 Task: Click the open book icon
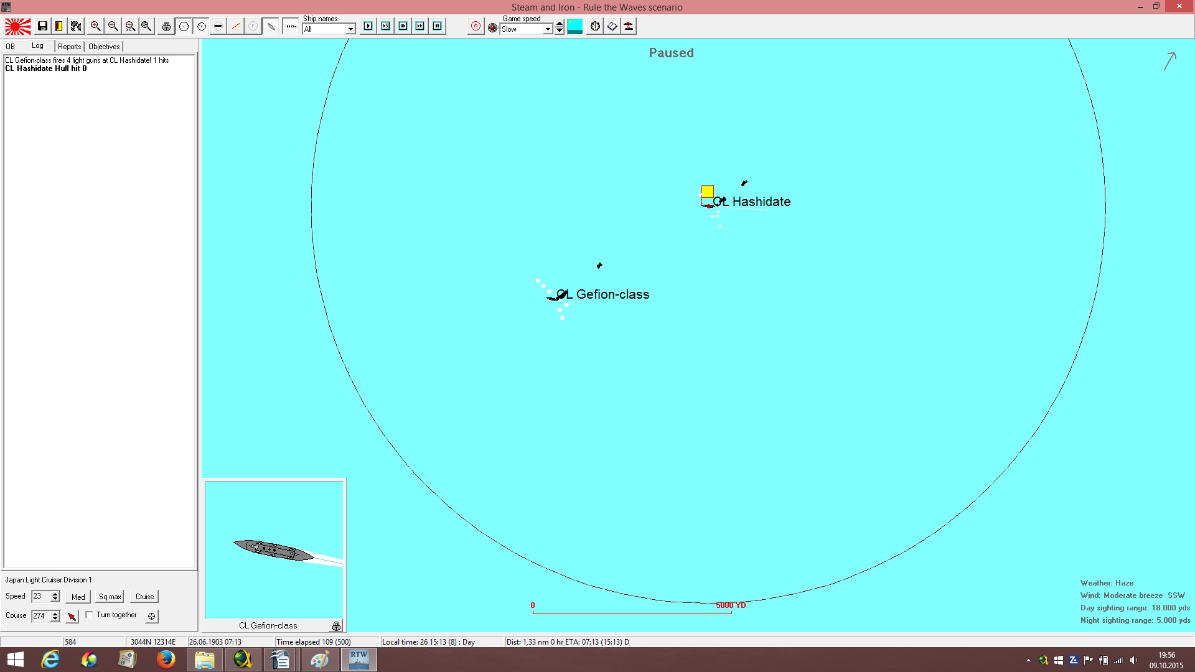pos(612,26)
